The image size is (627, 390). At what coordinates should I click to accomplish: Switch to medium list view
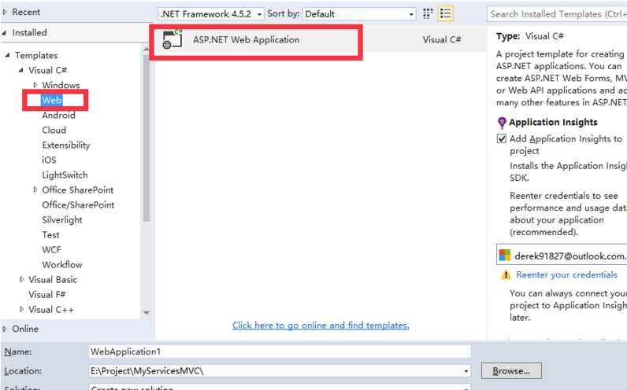[x=446, y=13]
